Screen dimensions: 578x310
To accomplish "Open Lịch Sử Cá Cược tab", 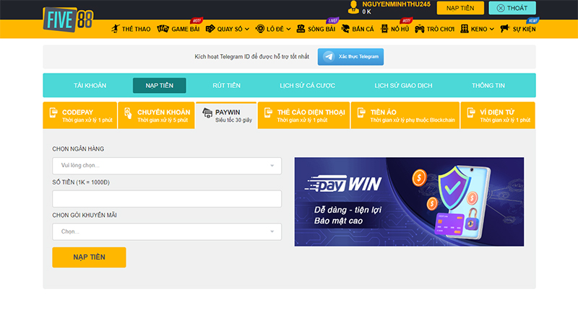I will click(x=308, y=85).
